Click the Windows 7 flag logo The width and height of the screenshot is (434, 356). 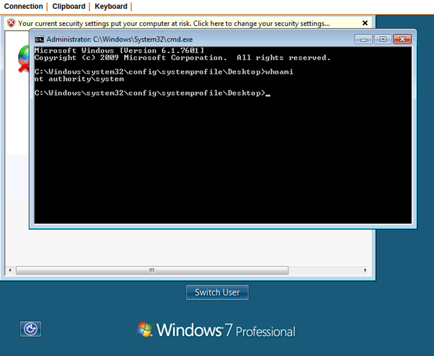click(x=144, y=329)
